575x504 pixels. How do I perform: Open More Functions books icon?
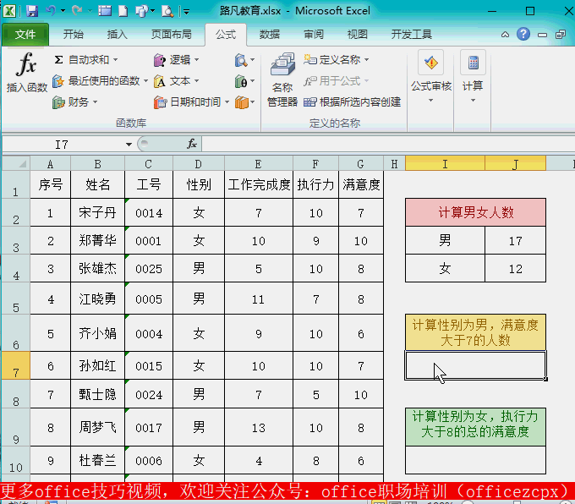(x=242, y=102)
